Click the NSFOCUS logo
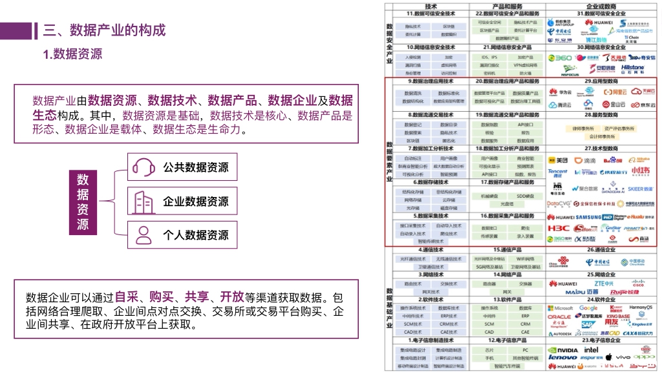This screenshot has width=662, height=372. tap(570, 70)
